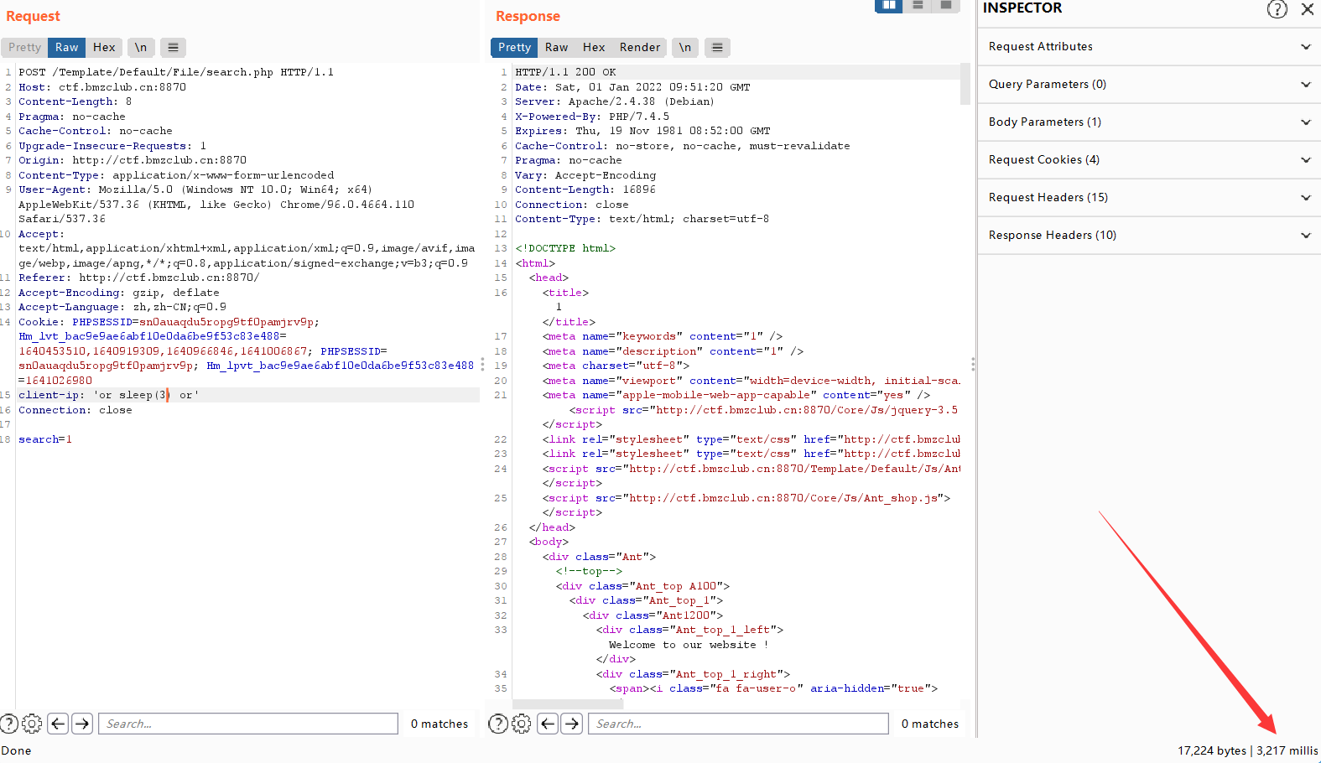
Task: Expand Request Attributes section
Action: (1149, 47)
